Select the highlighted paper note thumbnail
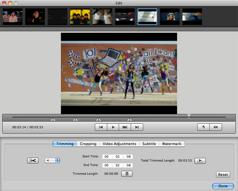 pos(148,17)
